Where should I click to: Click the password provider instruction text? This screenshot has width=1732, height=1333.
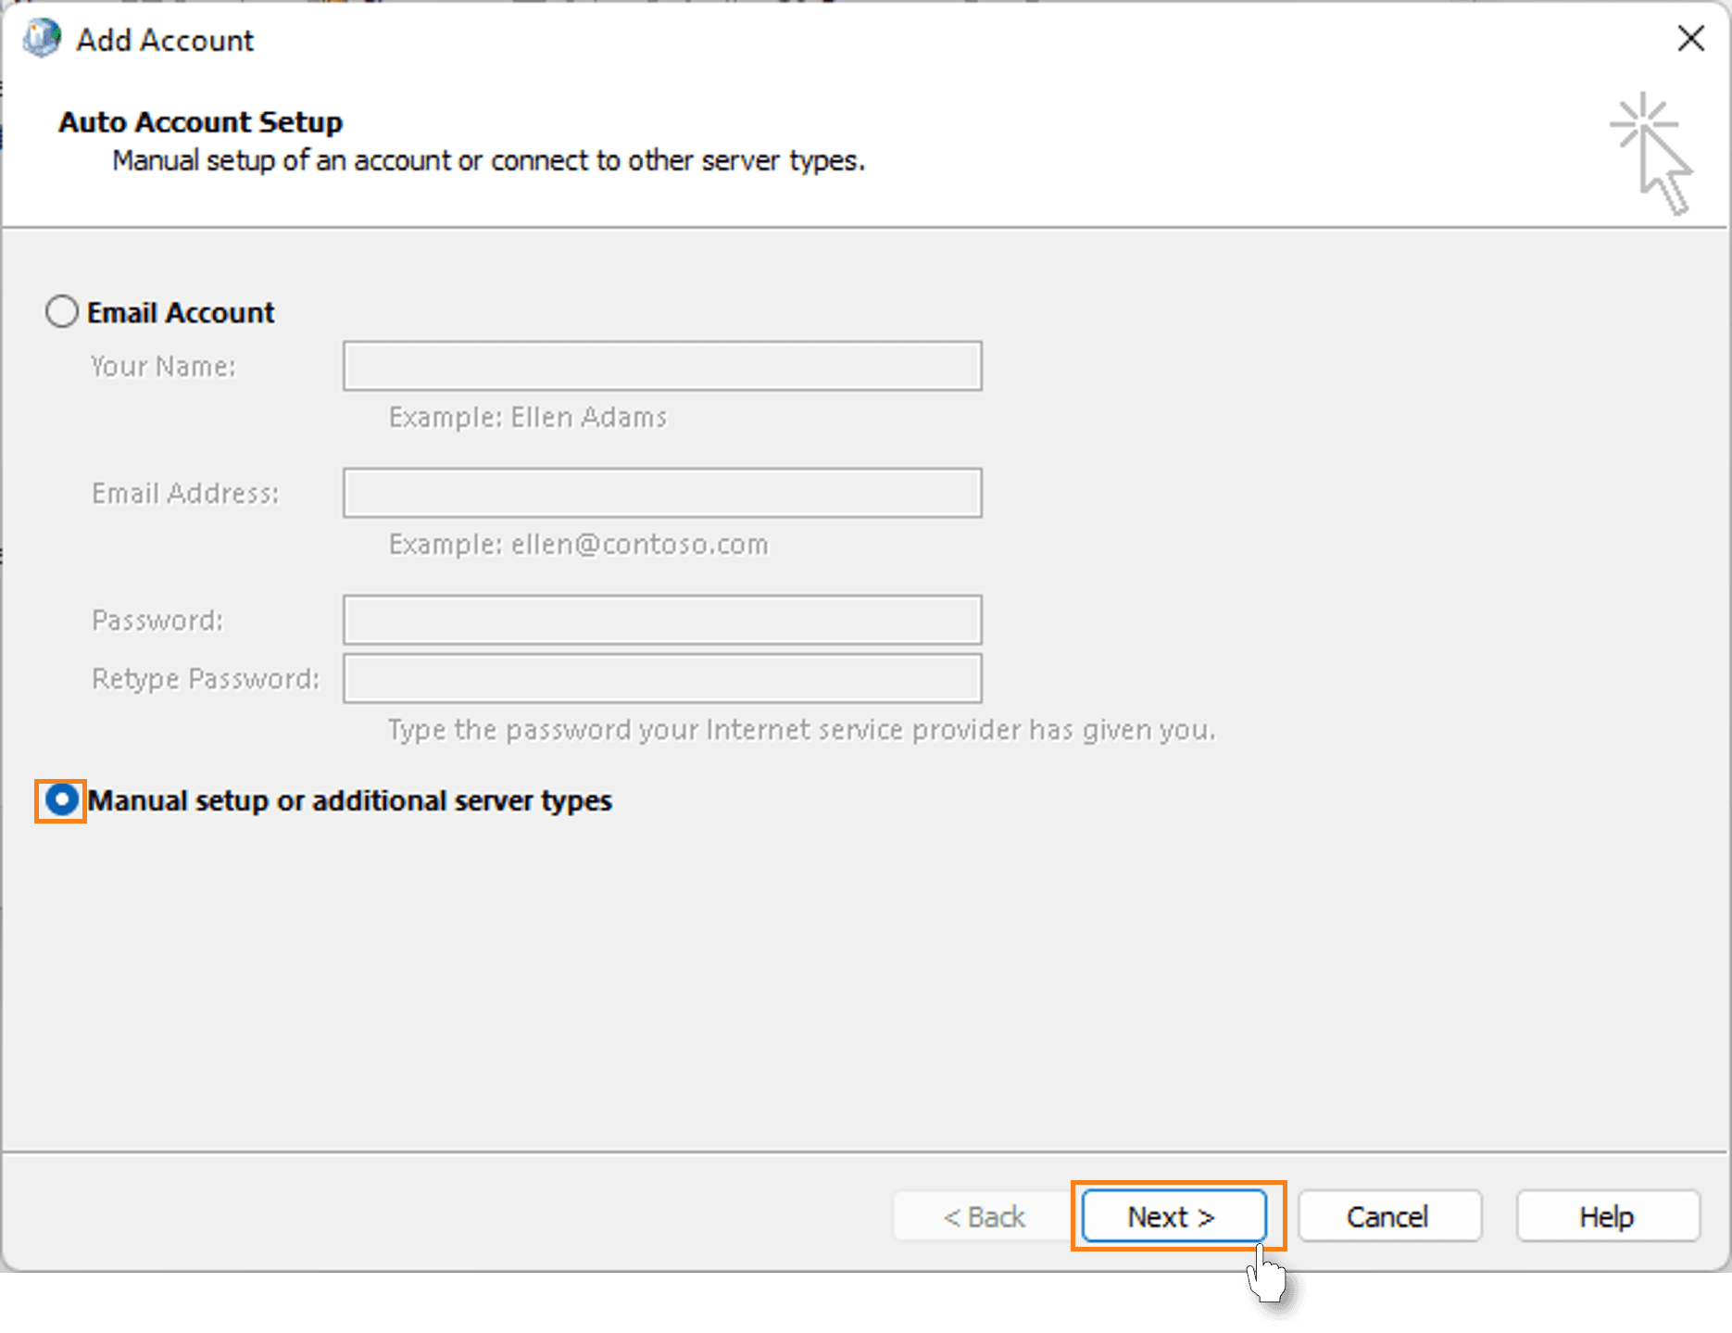[x=800, y=729]
